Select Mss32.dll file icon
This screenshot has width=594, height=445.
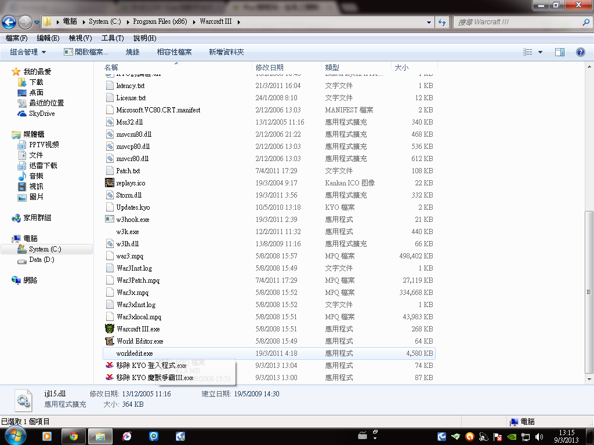110,122
